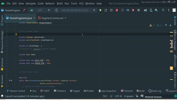This screenshot has height=100, width=177.
Task: Open Device Manager phone icon in toolbar
Action: click(x=151, y=10)
